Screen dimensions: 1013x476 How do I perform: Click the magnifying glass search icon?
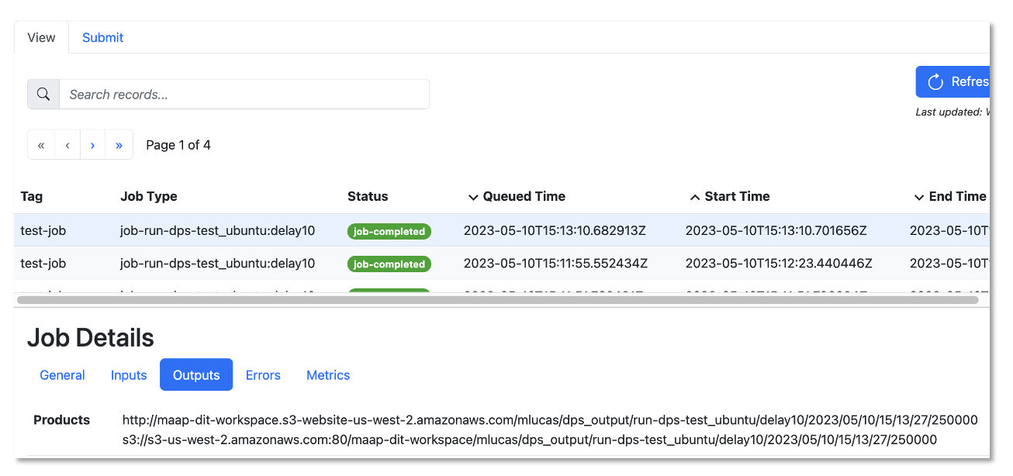(43, 95)
